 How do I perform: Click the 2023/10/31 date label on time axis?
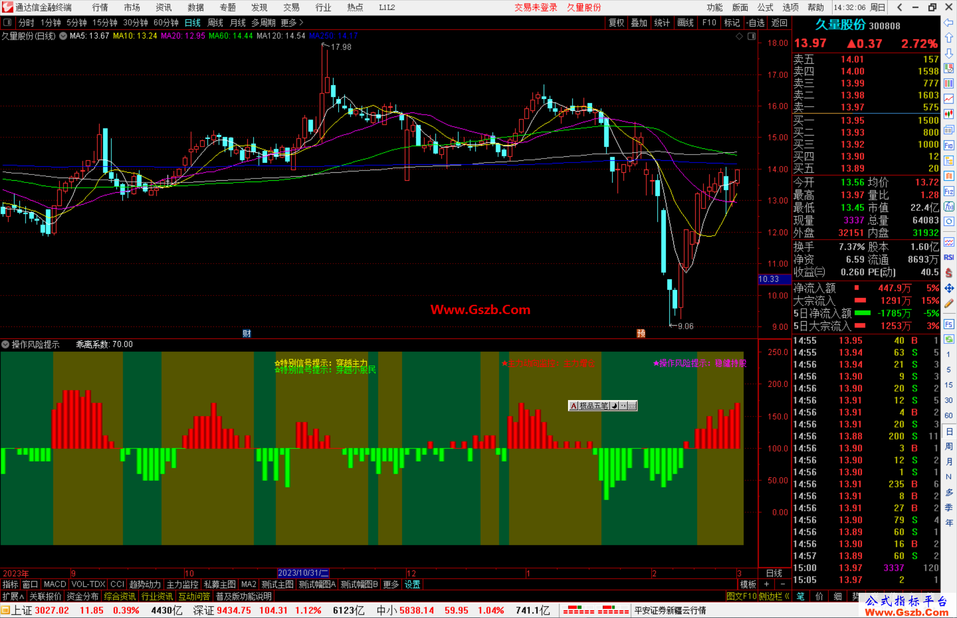click(303, 573)
